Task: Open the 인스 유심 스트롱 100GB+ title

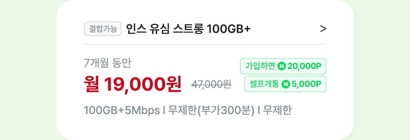Action: point(188,29)
